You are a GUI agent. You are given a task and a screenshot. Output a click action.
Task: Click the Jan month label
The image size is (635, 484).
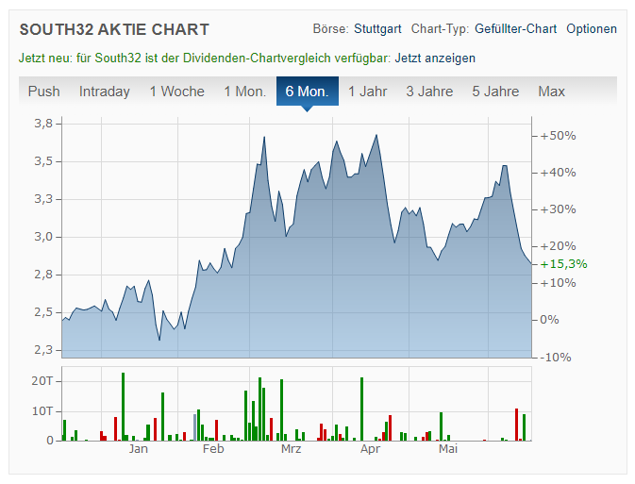point(138,449)
